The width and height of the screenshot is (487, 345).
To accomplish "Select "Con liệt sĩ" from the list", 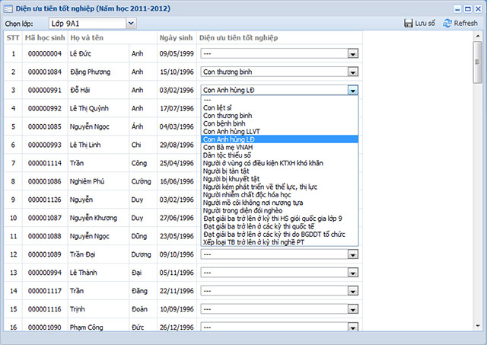I will 219,107.
